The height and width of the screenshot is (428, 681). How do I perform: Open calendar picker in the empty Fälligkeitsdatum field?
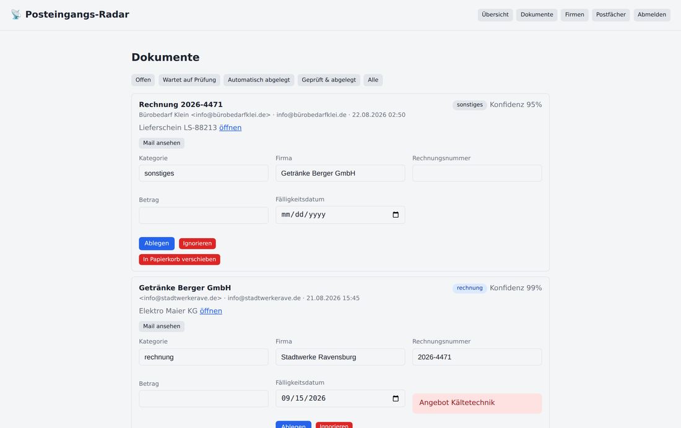395,215
